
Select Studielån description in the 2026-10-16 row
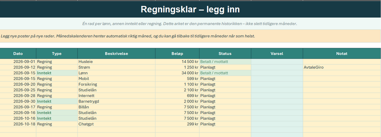(116, 118)
